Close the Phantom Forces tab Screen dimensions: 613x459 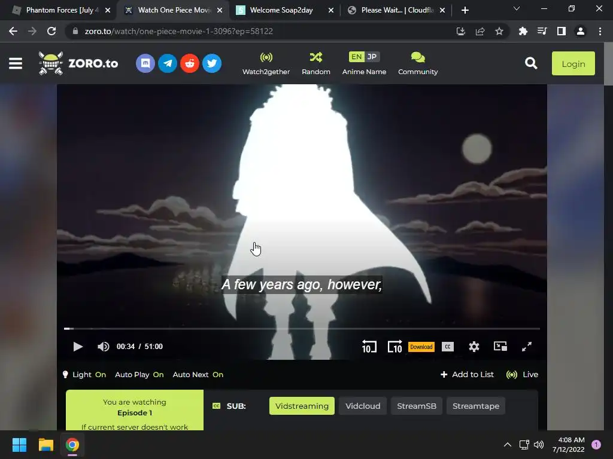click(108, 10)
